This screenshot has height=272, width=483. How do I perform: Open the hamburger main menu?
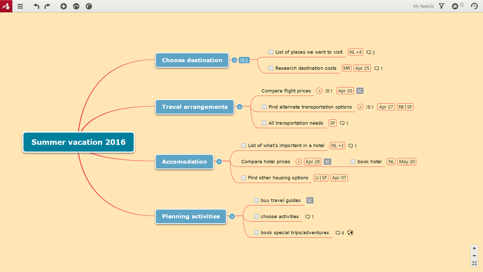(20, 6)
